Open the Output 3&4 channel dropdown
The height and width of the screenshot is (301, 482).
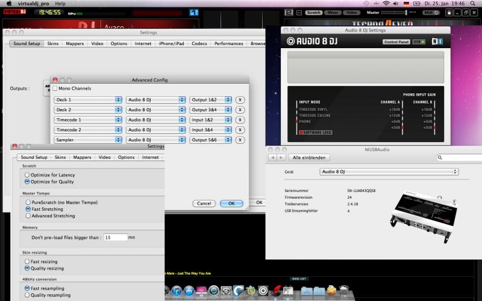click(210, 110)
